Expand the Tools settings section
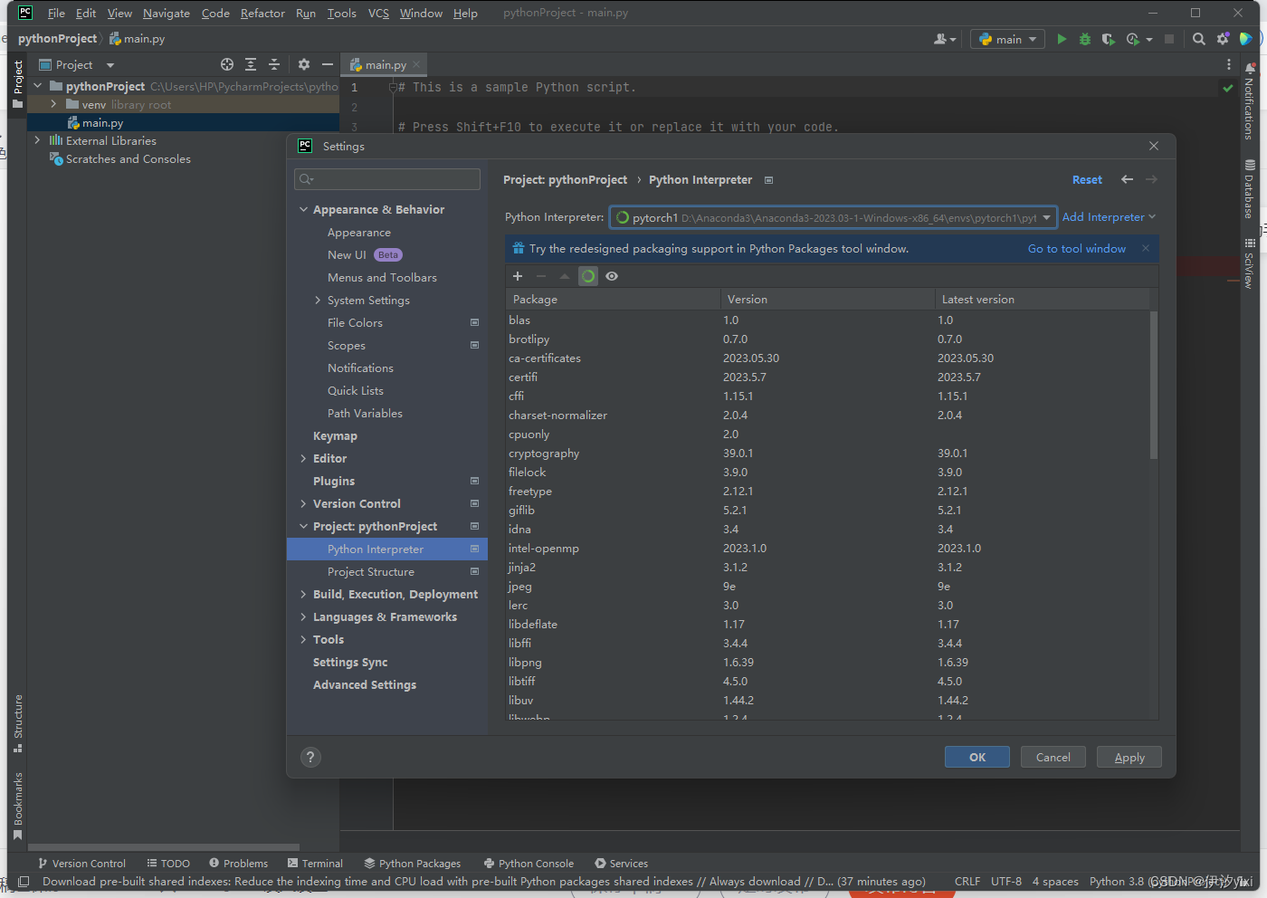1267x898 pixels. click(x=304, y=640)
